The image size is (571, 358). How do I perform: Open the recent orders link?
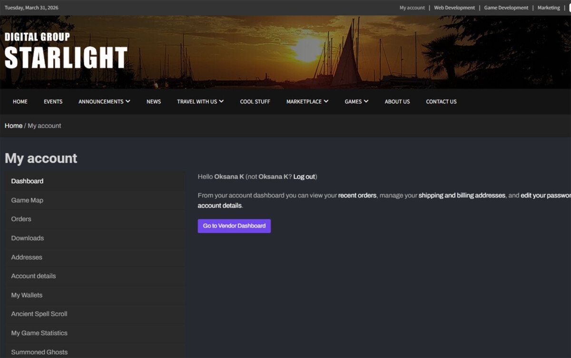[357, 195]
